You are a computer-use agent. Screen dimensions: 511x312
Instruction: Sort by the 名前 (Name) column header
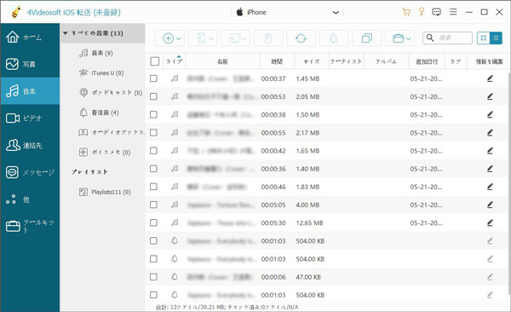222,61
